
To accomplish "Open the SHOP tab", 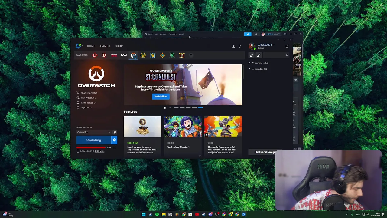I will pos(119,46).
